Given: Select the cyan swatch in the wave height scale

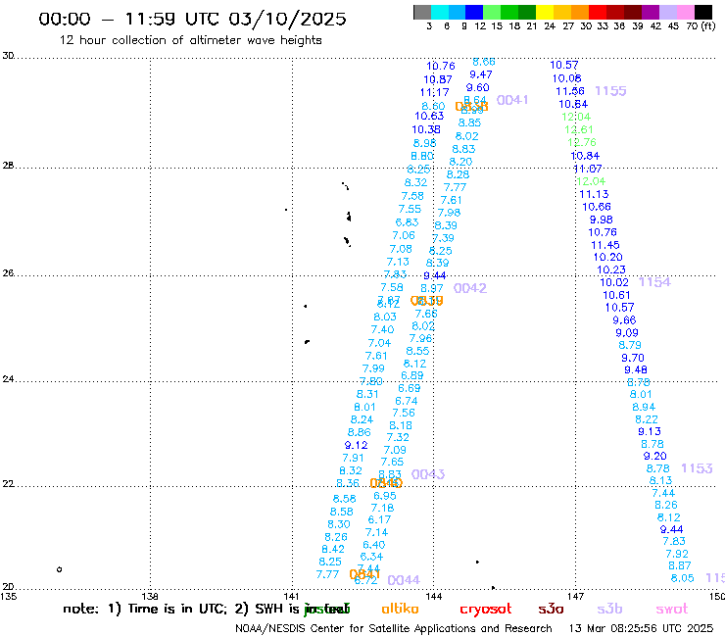Looking at the screenshot, I should coord(440,12).
